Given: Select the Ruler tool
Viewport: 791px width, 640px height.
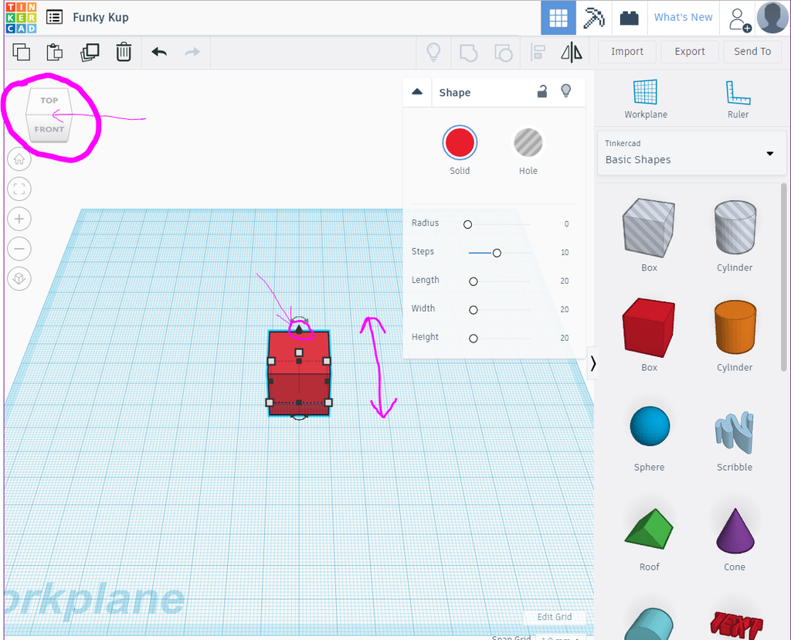Looking at the screenshot, I should [x=738, y=99].
